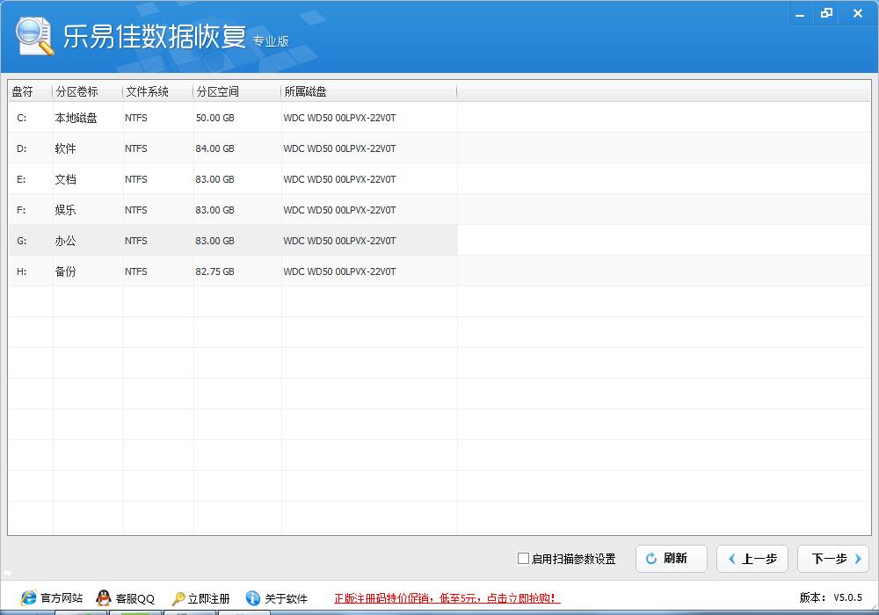Select the G: 办公 partition row
879x615 pixels.
tap(176, 240)
